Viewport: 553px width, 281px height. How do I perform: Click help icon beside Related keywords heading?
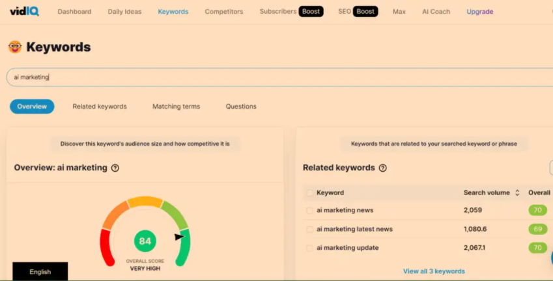383,168
